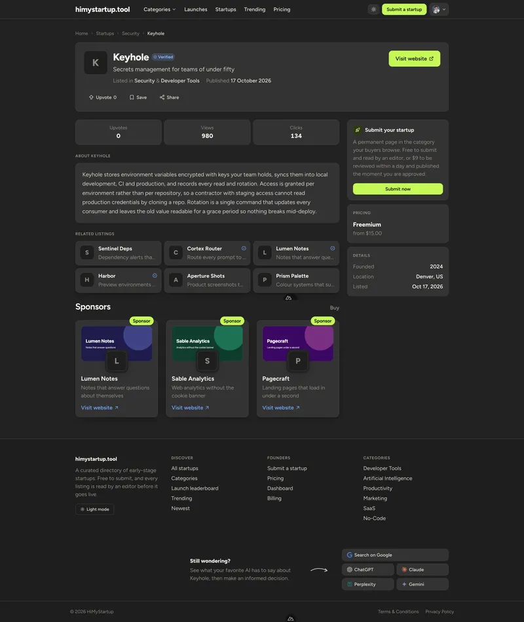Click Buy link beside Sponsors heading
524x622 pixels.
pos(335,308)
